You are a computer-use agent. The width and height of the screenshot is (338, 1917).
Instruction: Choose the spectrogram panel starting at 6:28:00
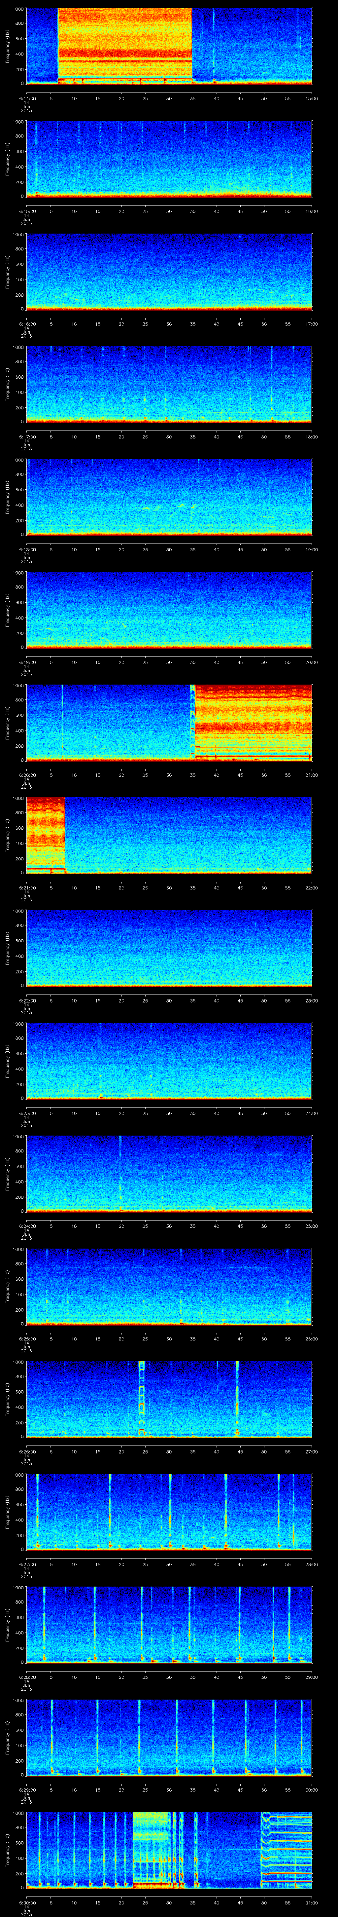(169, 1625)
